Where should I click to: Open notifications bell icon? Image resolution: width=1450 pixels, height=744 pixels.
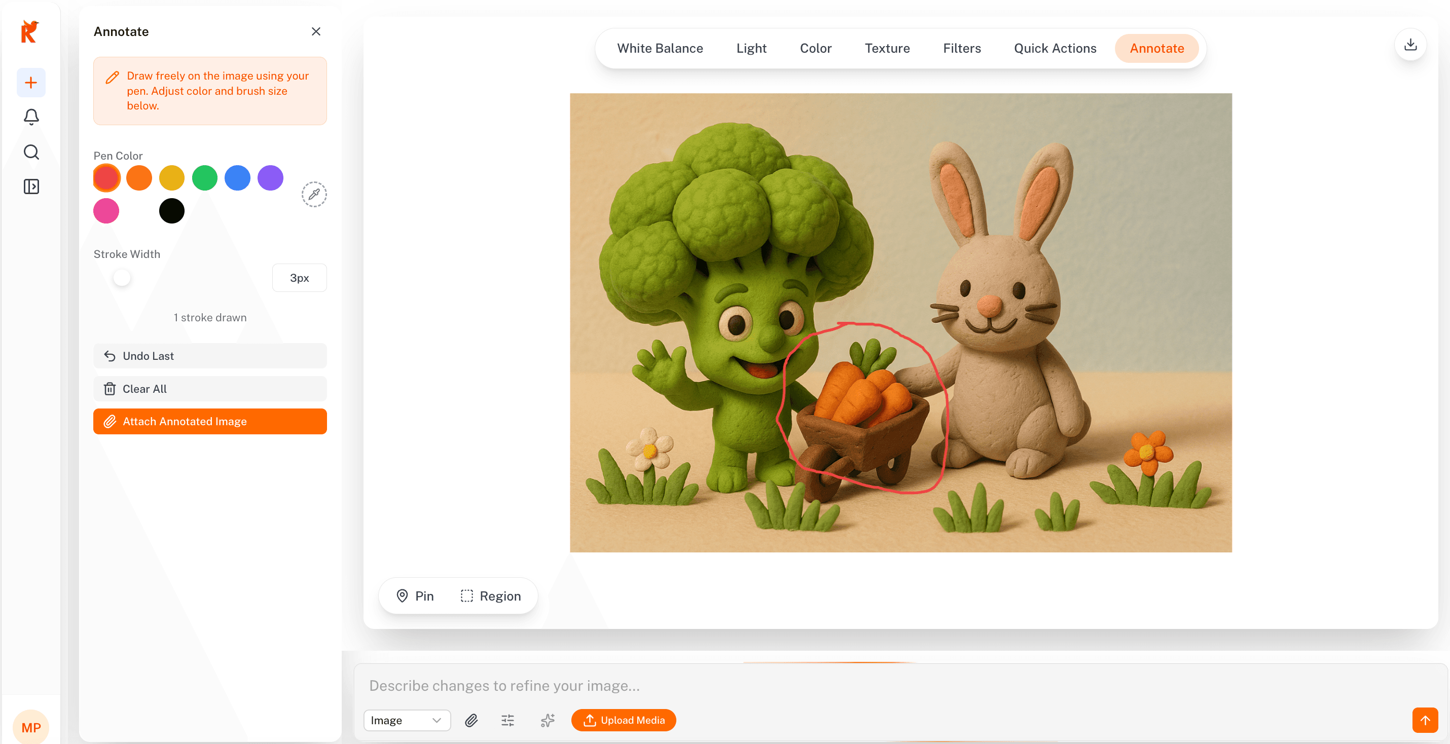point(31,117)
